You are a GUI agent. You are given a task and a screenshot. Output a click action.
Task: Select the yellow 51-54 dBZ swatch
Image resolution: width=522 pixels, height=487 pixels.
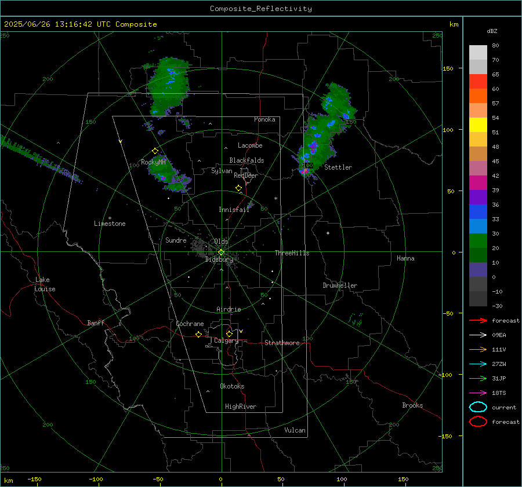pyautogui.click(x=478, y=125)
